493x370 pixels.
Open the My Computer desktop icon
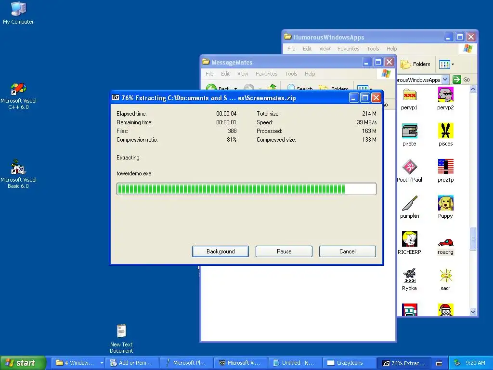click(18, 13)
